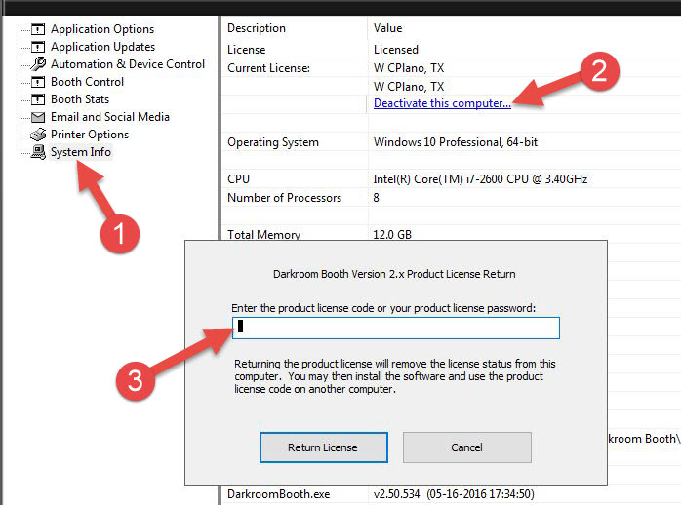681x505 pixels.
Task: Click the Automation & Device Control wrench icon
Action: 38,64
